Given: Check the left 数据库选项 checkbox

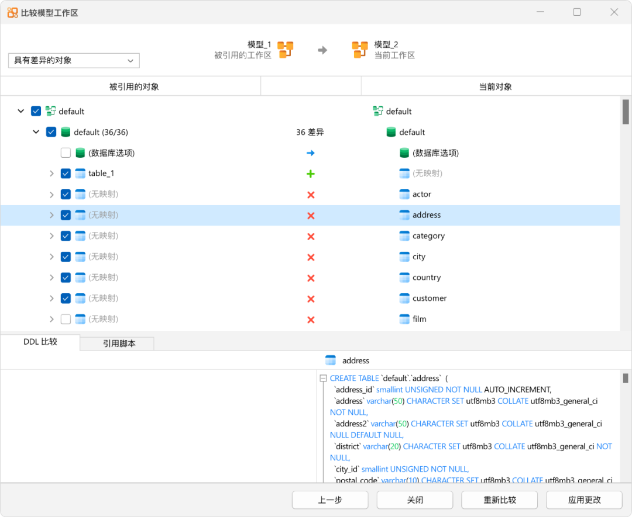Looking at the screenshot, I should click(66, 153).
